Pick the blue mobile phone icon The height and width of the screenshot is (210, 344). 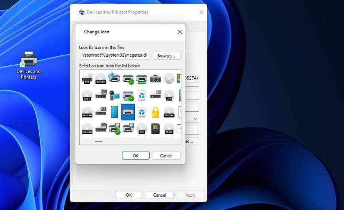click(x=114, y=112)
